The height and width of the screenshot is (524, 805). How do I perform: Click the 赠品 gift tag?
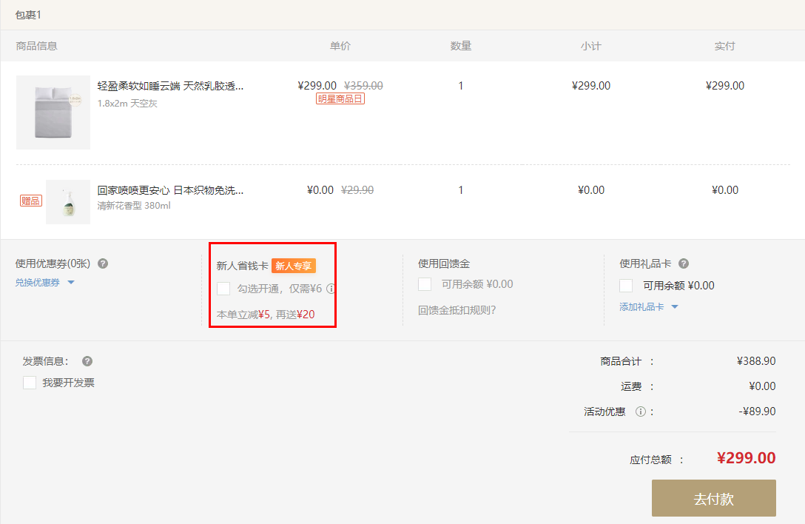(x=31, y=201)
